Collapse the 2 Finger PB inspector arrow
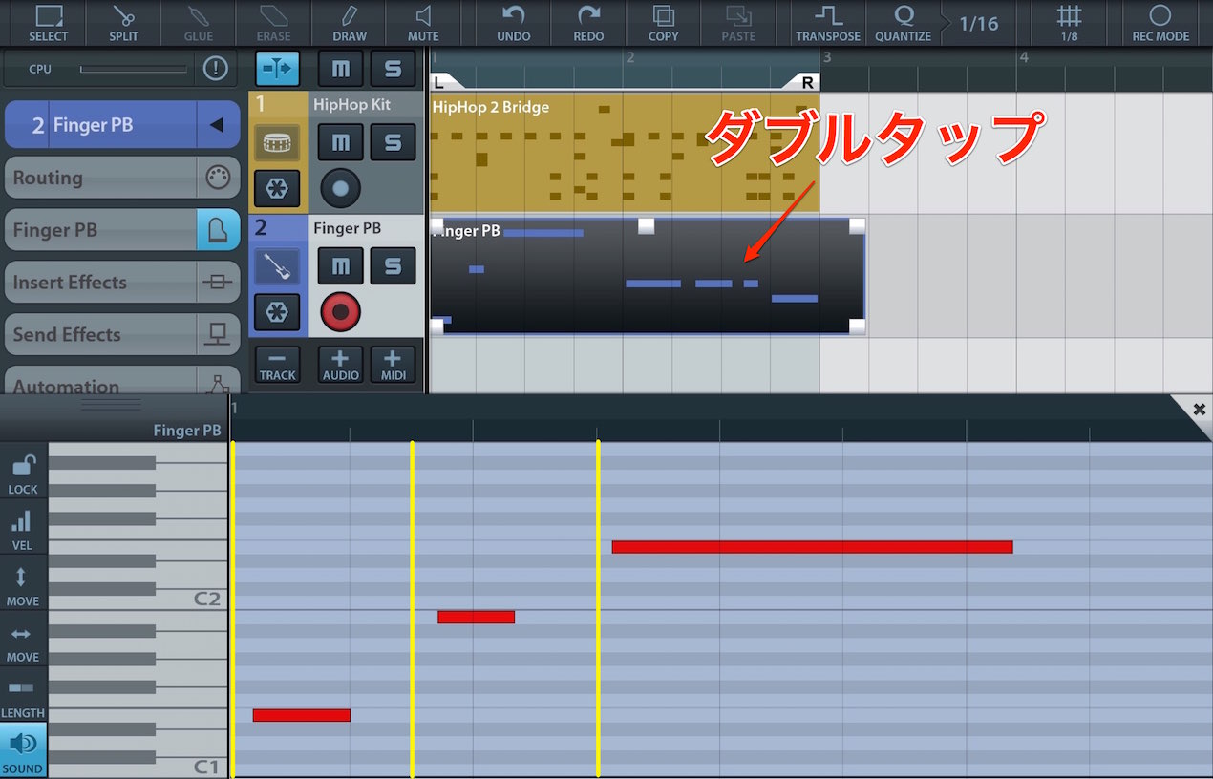Viewport: 1213px width, 779px height. [217, 125]
